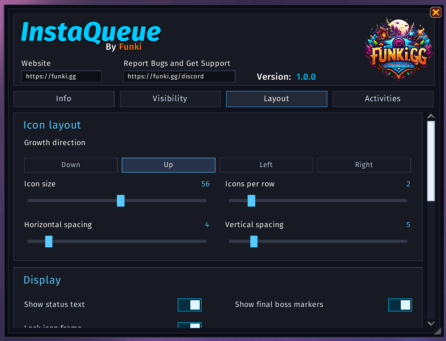The height and width of the screenshot is (341, 446).
Task: Go to the Activities tab
Action: [x=383, y=99]
